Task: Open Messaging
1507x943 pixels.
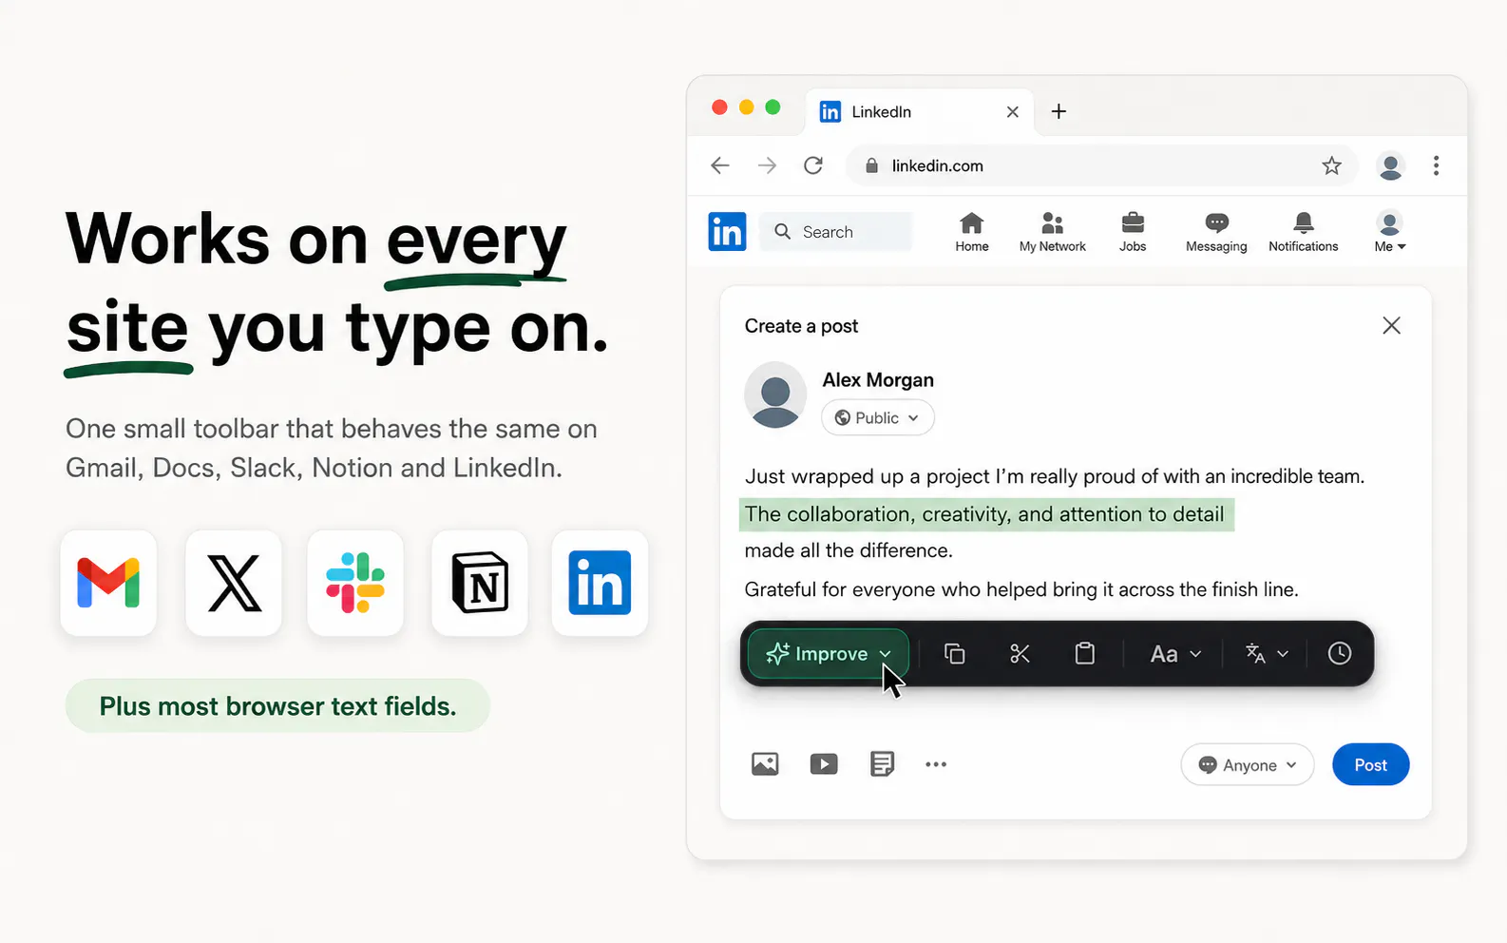Action: 1216,232
